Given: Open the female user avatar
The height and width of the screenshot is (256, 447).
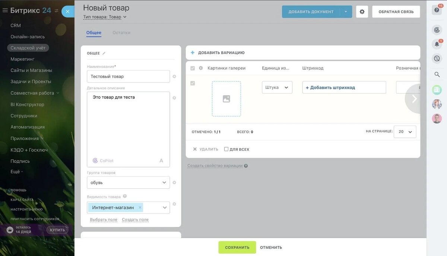Looking at the screenshot, I should [437, 104].
